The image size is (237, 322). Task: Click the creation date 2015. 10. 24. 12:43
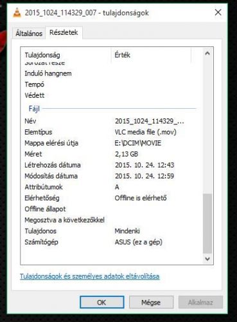tap(145, 165)
